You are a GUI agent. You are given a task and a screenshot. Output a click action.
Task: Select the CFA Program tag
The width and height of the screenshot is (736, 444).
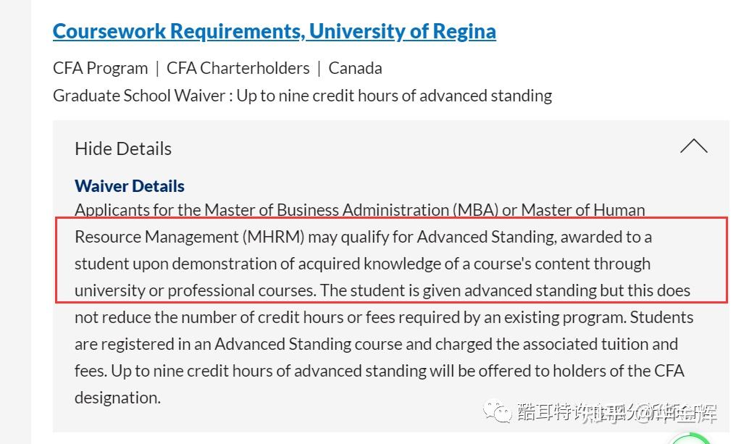coord(100,68)
